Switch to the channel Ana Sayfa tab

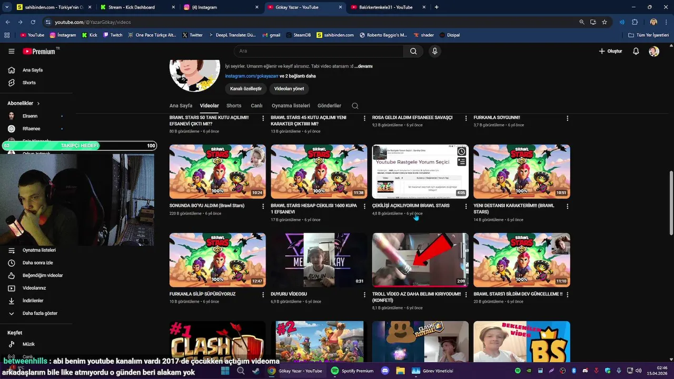coord(181,106)
